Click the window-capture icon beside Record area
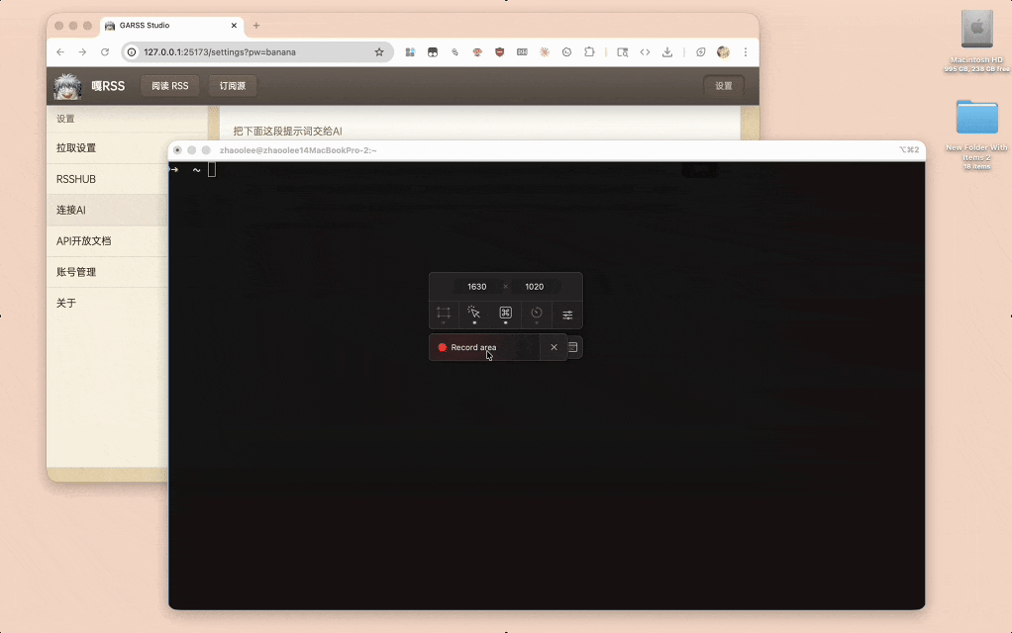1012x633 pixels. click(x=573, y=347)
